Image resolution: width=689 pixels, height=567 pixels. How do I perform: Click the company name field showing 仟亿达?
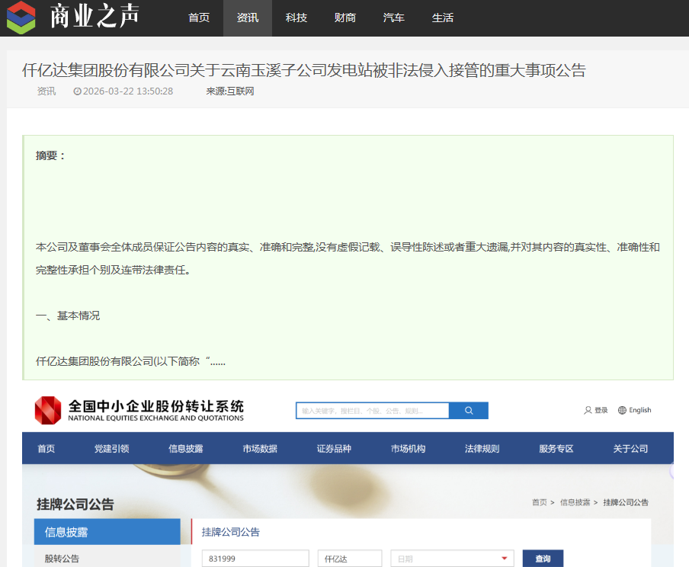pos(350,559)
